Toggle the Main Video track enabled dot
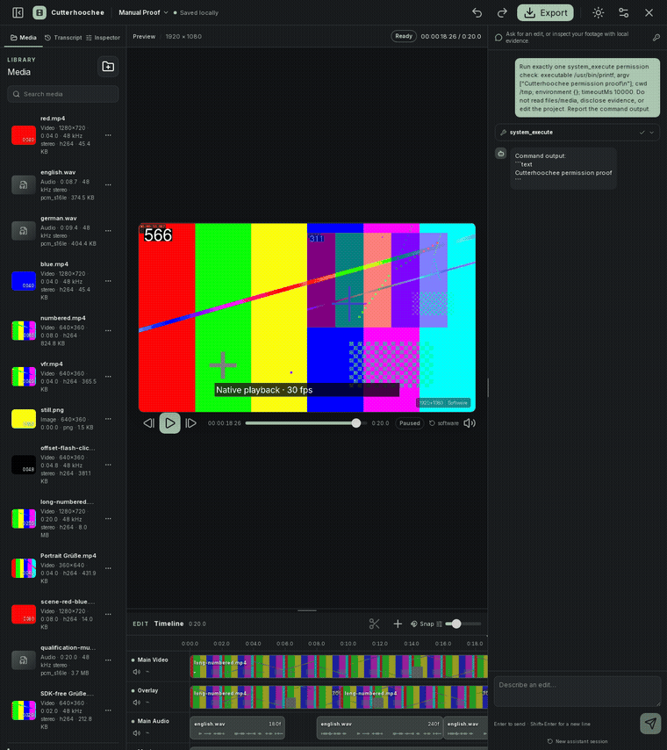 click(x=133, y=660)
